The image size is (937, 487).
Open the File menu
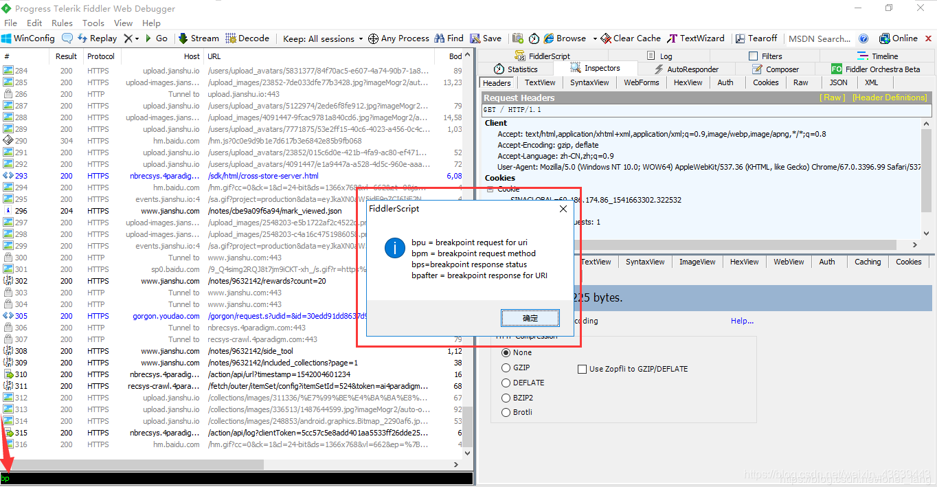pos(12,23)
